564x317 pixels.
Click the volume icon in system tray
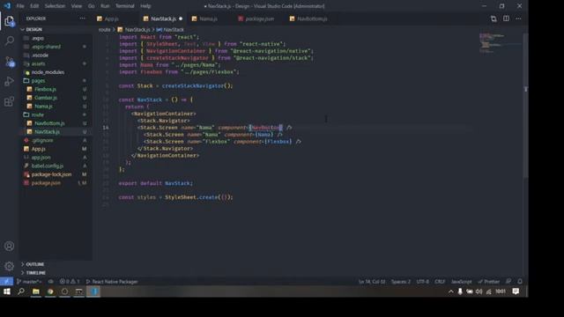coord(479,291)
